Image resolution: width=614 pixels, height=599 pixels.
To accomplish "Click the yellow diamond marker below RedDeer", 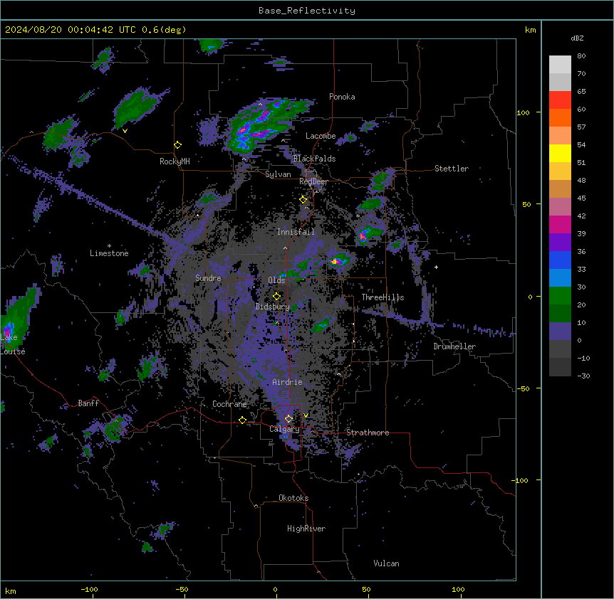I will coord(303,200).
